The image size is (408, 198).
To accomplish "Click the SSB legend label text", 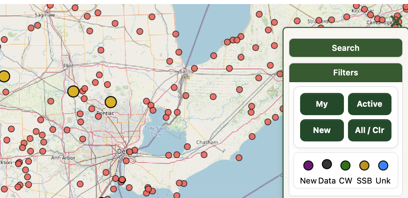I will tap(364, 181).
